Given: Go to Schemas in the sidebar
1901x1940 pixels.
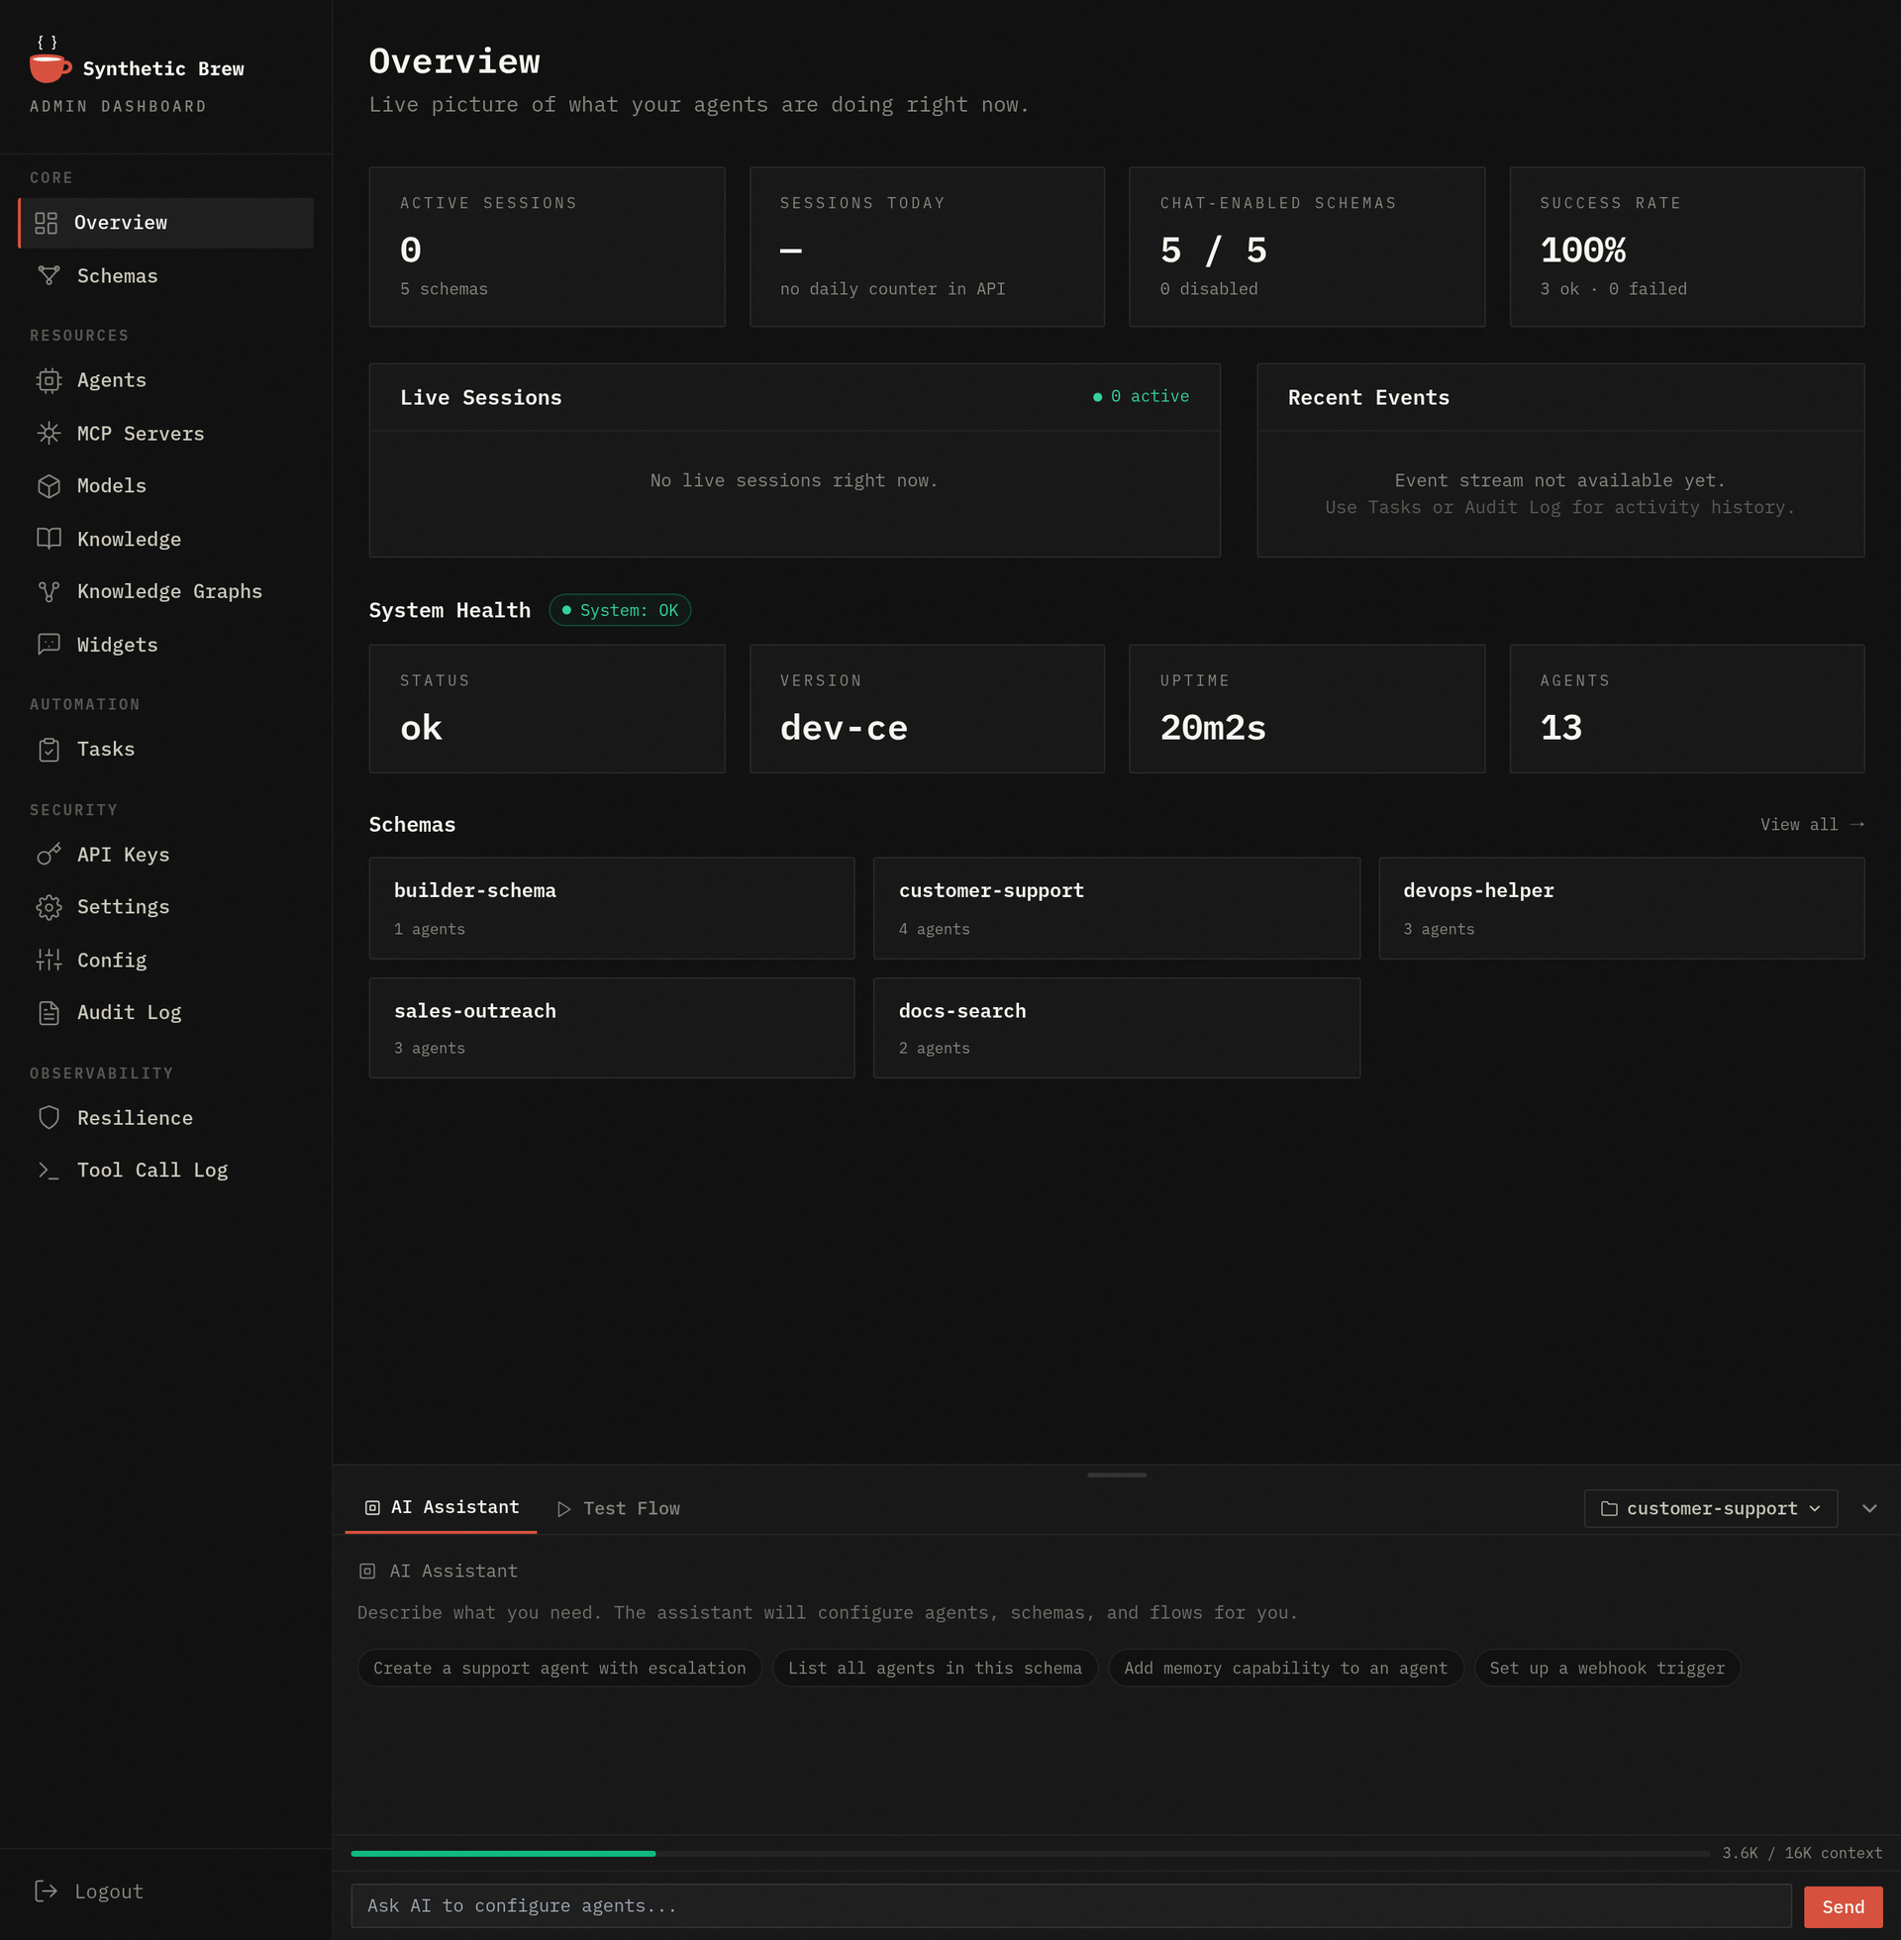Looking at the screenshot, I should (x=165, y=275).
